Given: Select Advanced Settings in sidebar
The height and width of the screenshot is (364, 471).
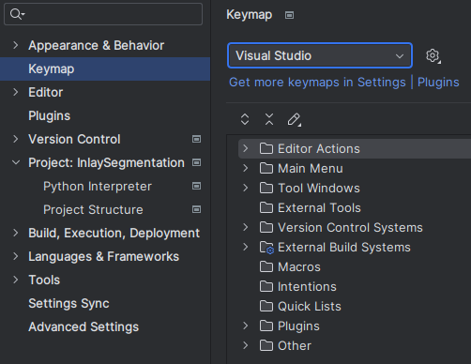Looking at the screenshot, I should (x=84, y=326).
